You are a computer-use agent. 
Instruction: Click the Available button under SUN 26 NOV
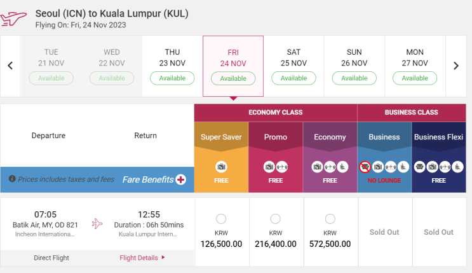[x=354, y=78]
